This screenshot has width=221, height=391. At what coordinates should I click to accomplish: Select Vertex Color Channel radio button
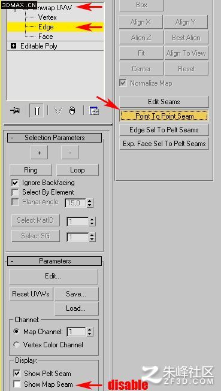point(16,345)
